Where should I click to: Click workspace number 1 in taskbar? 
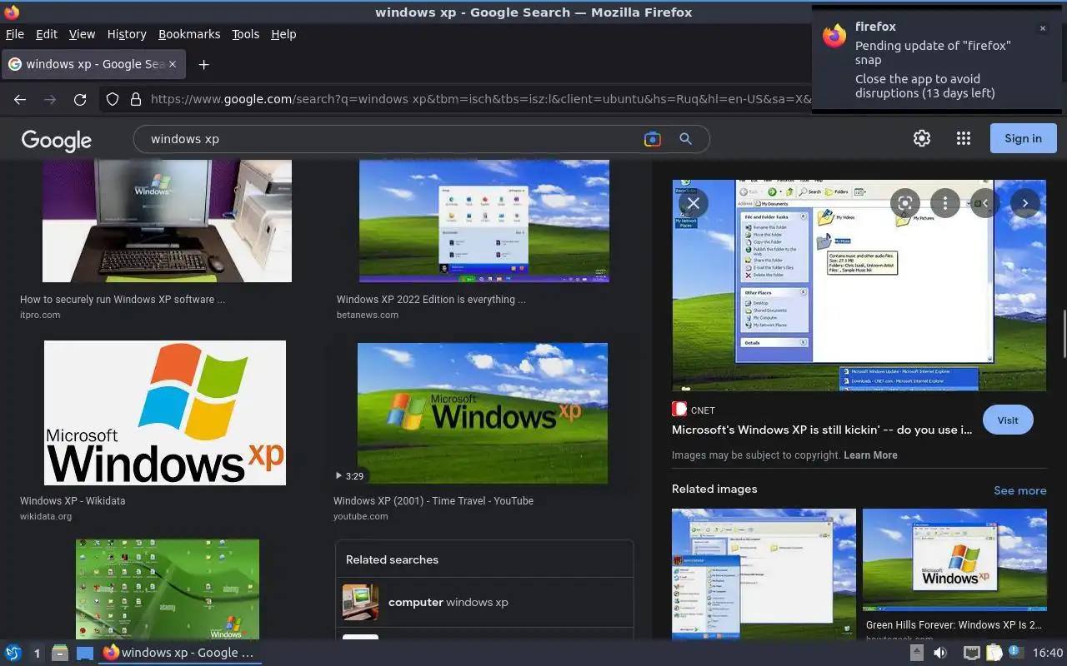click(37, 653)
